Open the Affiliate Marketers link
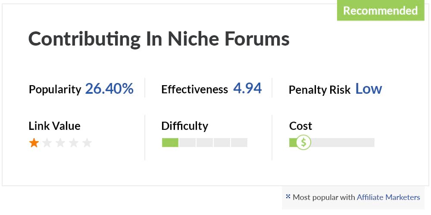This screenshot has width=431, height=215. pyautogui.click(x=388, y=197)
